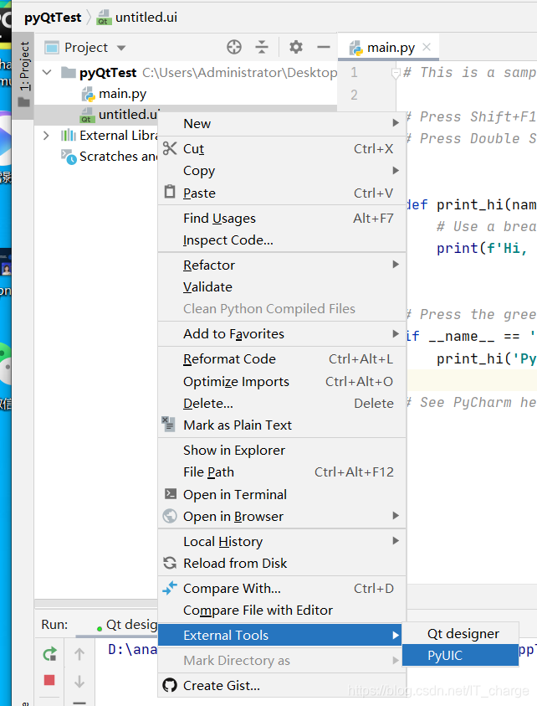Select Qt designer from External Tools submenu
The image size is (537, 706).
460,633
